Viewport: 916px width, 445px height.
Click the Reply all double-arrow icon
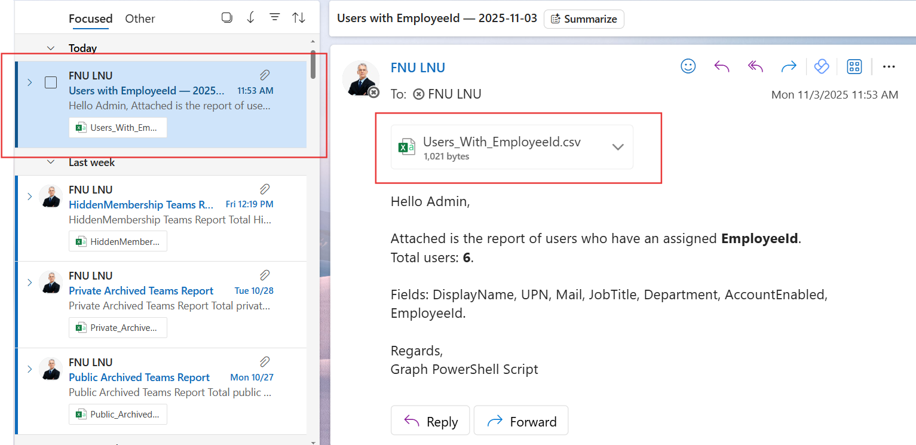click(x=755, y=66)
